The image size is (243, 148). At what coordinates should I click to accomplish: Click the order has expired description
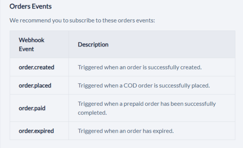126,131
